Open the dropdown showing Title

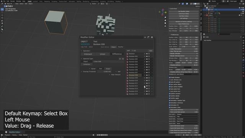pos(188,117)
